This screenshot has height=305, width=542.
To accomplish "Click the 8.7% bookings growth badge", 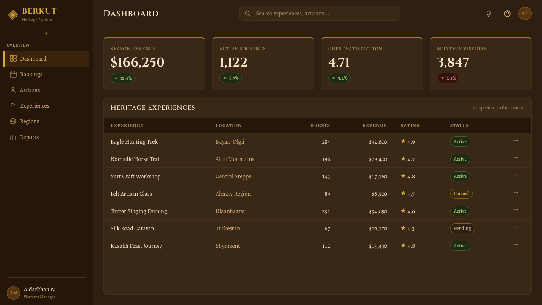I will tap(230, 78).
